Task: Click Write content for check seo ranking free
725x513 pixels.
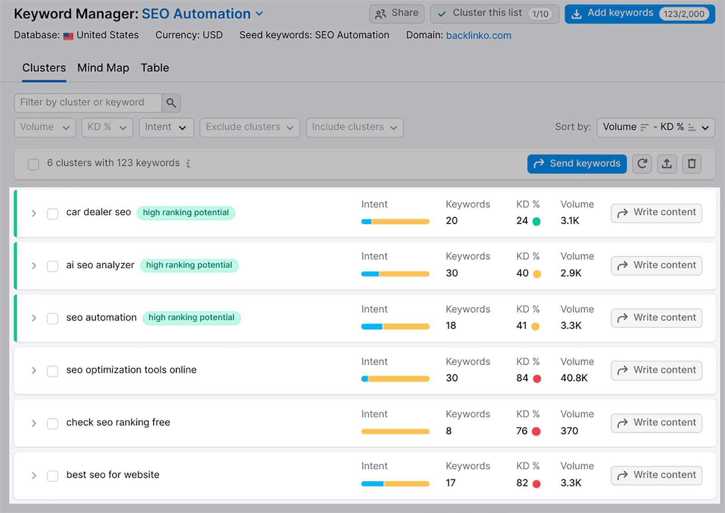Action: coord(656,422)
